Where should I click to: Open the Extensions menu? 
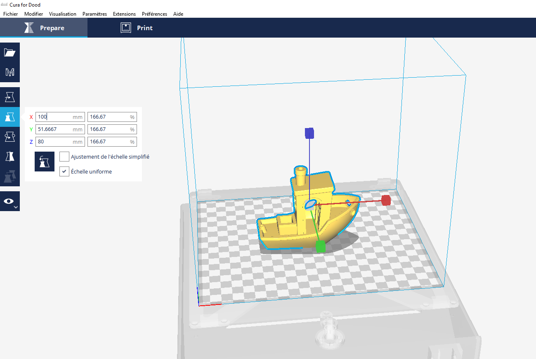tap(124, 14)
